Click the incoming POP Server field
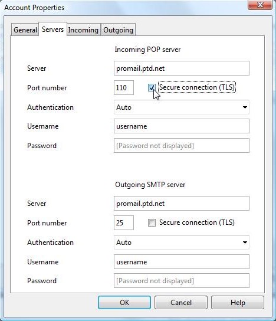The height and width of the screenshot is (321, 276). (x=182, y=68)
